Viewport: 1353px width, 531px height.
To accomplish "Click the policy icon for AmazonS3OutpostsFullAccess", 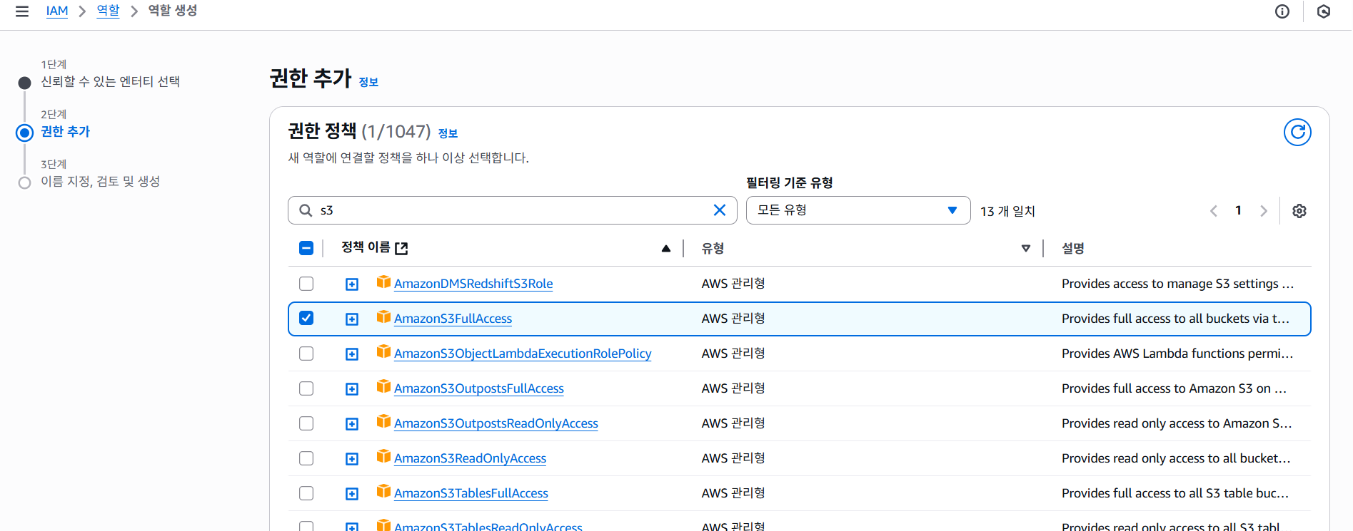I will pos(383,386).
